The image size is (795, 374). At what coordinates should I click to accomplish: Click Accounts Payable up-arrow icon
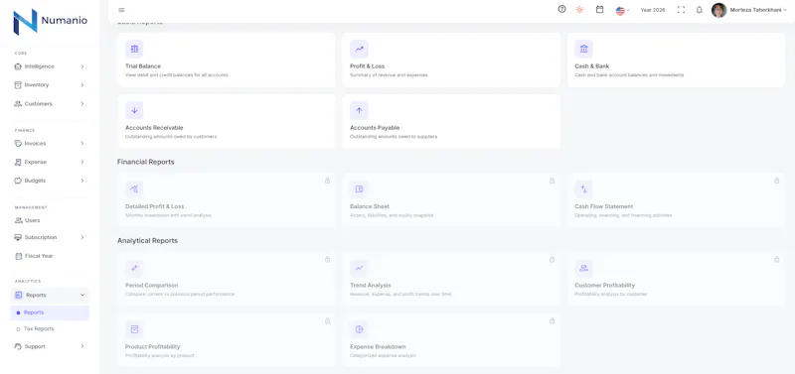pyautogui.click(x=359, y=110)
